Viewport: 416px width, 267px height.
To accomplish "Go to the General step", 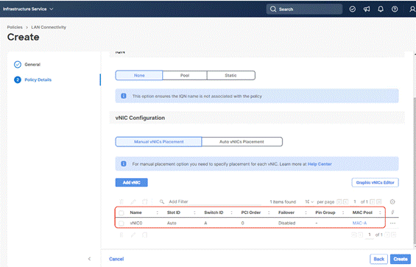I will (x=32, y=65).
